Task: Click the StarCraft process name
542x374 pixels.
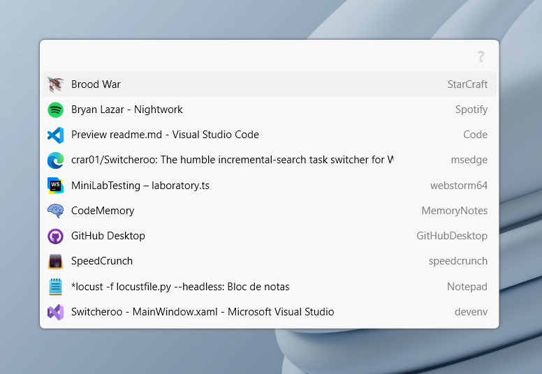Action: tap(467, 84)
